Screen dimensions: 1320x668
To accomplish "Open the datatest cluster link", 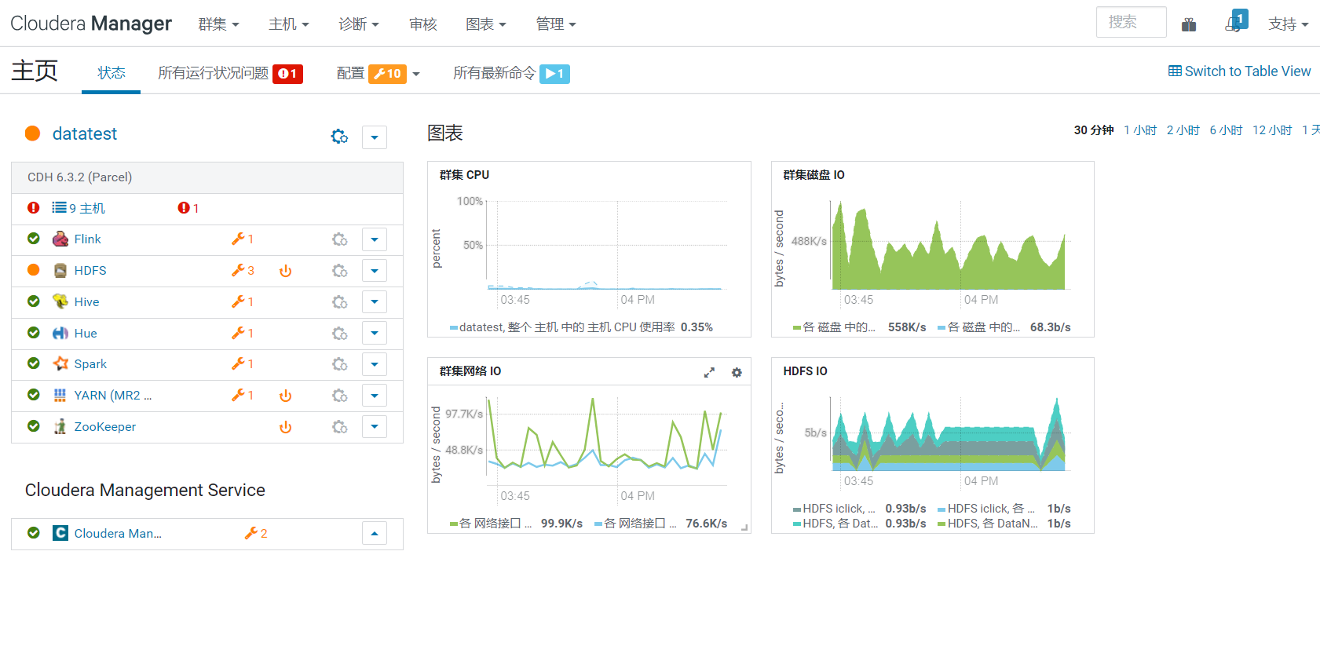I will click(x=85, y=134).
